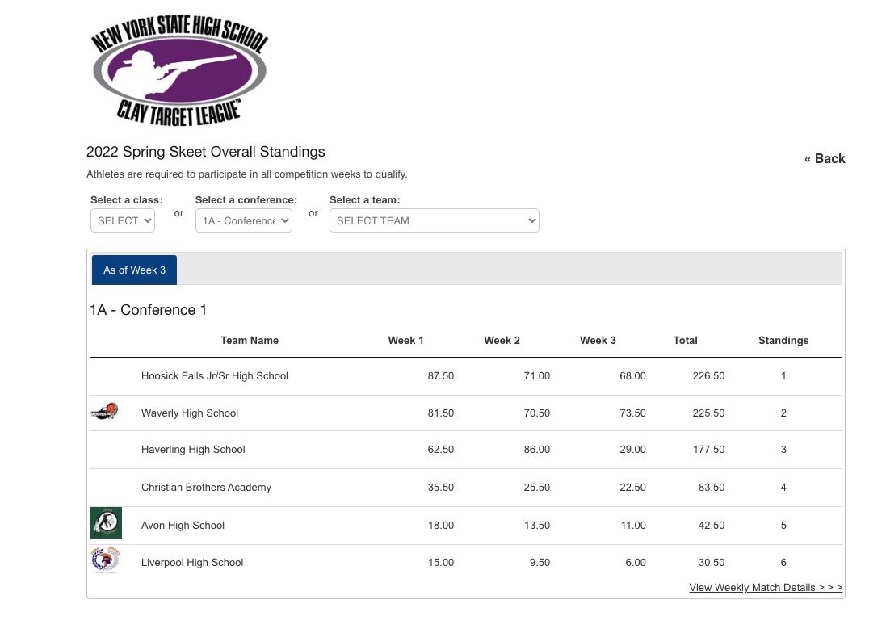This screenshot has height=633, width=886.
Task: Click Avon Week 2 score 13.50
Action: pyautogui.click(x=537, y=525)
